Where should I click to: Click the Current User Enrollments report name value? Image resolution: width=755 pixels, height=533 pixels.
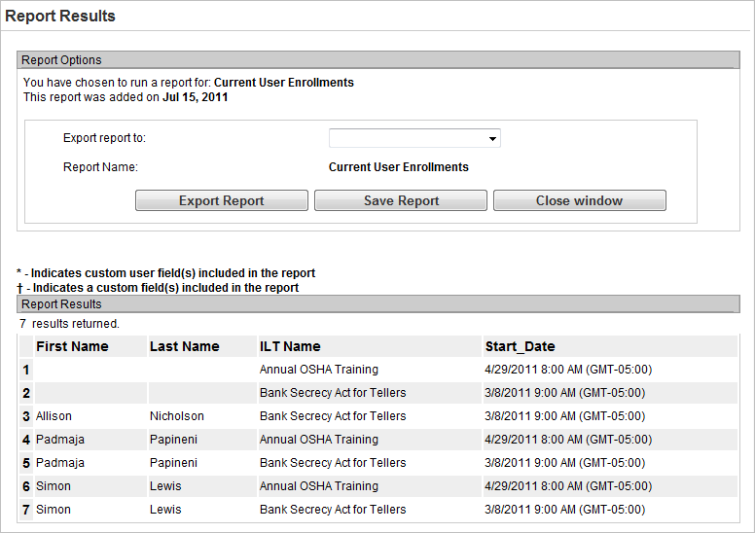(398, 167)
